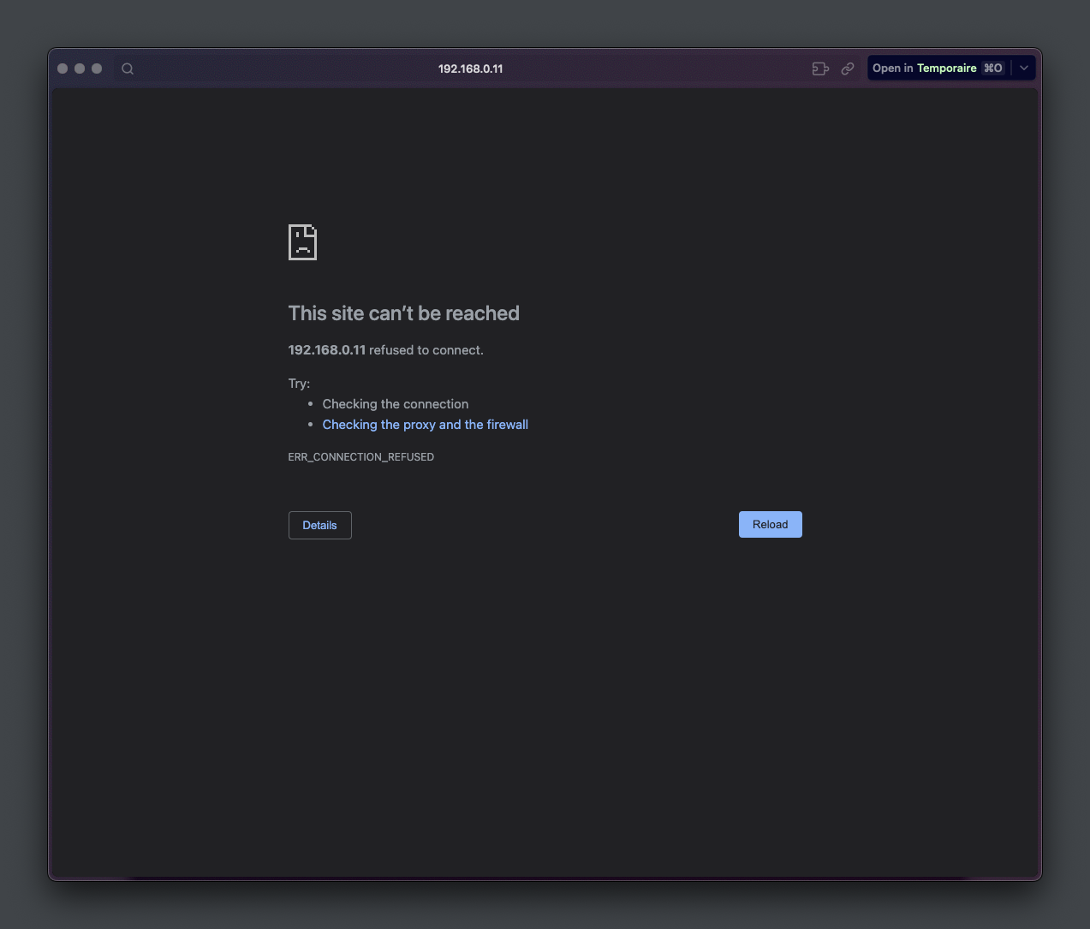Click the address bar showing 192.168.0.11
This screenshot has height=929, width=1090.
(x=470, y=68)
